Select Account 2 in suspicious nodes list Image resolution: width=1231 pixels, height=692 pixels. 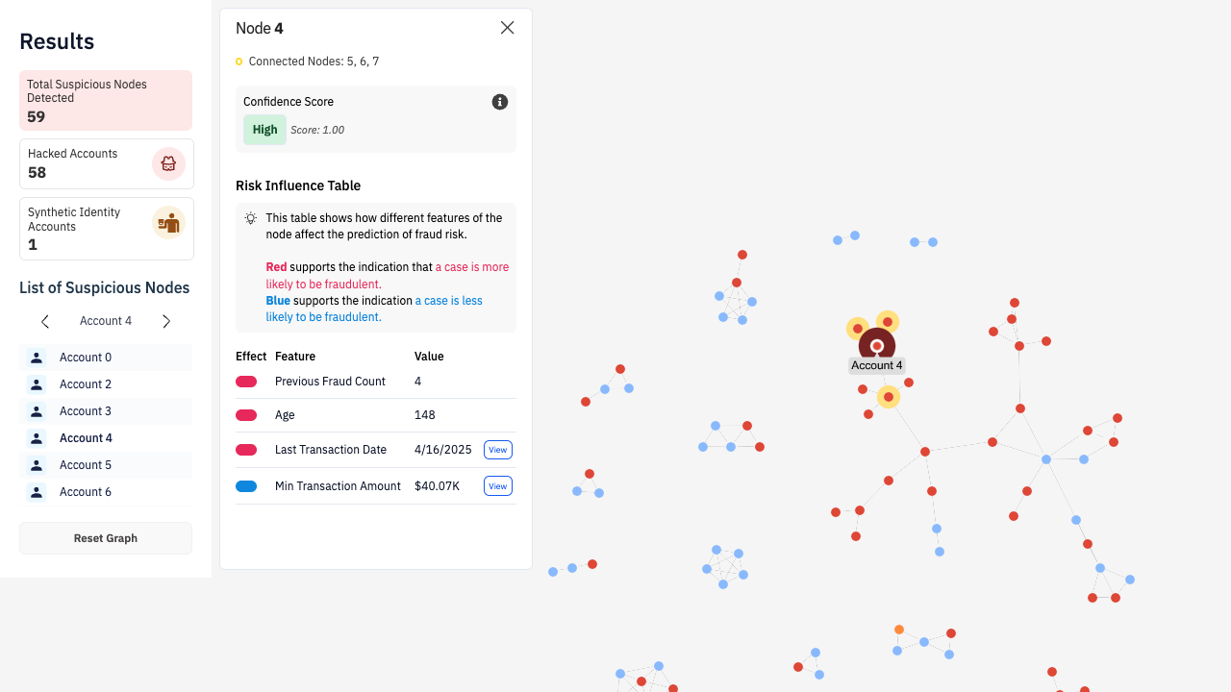[x=86, y=384]
